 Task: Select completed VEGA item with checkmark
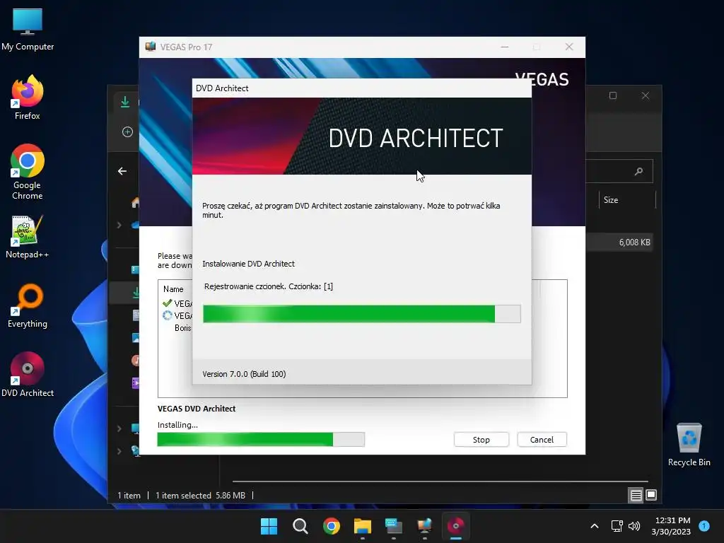coord(177,303)
